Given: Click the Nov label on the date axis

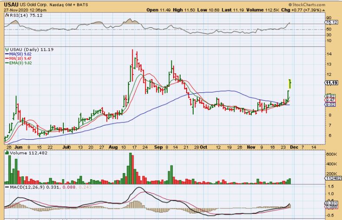Looking at the screenshot, I should pyautogui.click(x=251, y=147).
